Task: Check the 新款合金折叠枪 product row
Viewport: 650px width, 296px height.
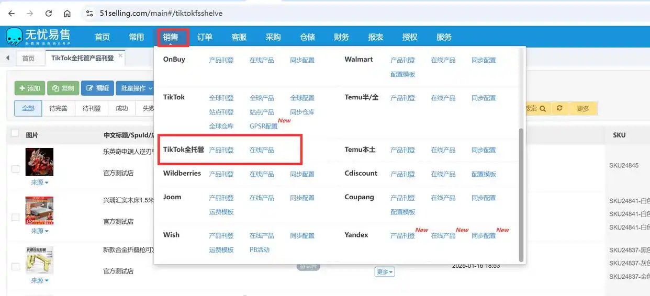Action: point(15,267)
